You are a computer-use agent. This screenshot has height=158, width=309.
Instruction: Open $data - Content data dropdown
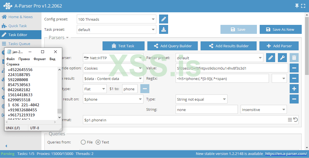(113, 79)
